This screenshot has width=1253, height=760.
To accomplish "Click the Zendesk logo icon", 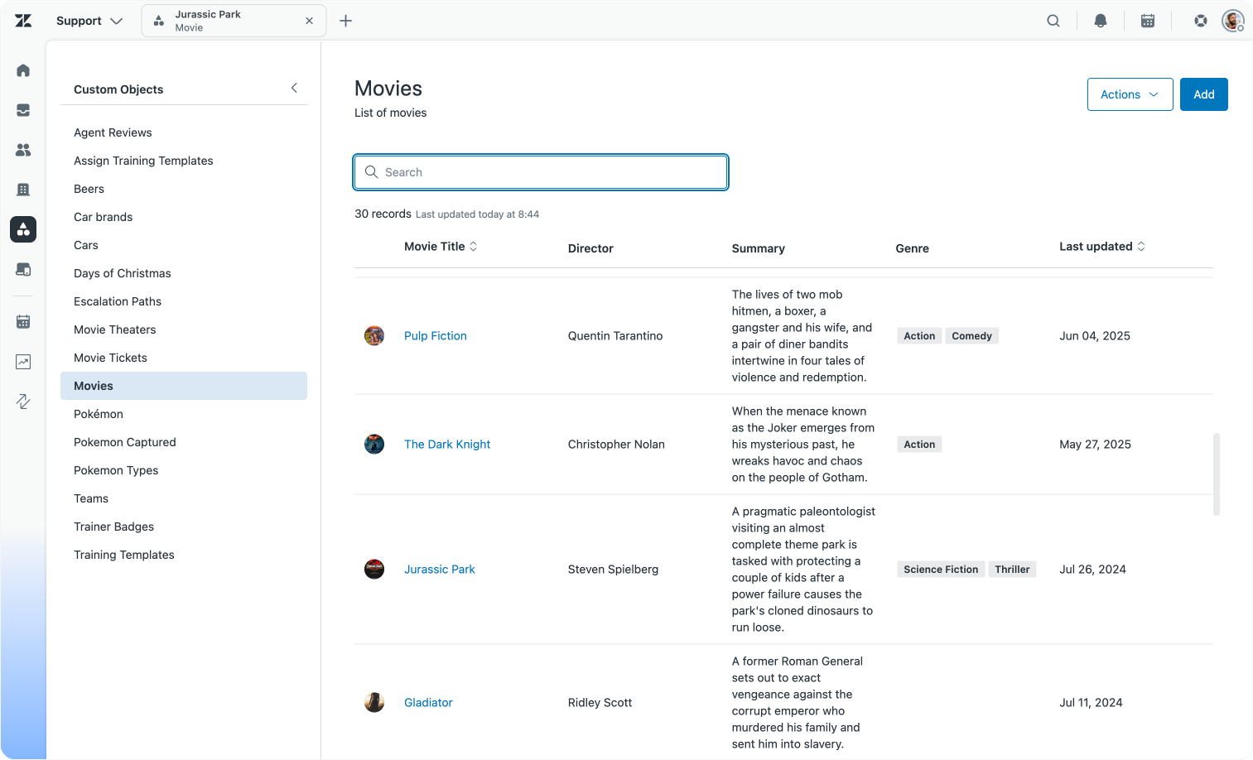I will coord(23,21).
